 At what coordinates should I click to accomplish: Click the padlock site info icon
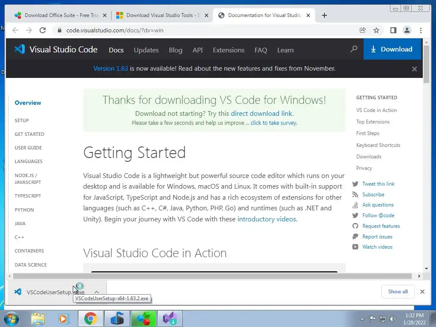click(x=60, y=30)
